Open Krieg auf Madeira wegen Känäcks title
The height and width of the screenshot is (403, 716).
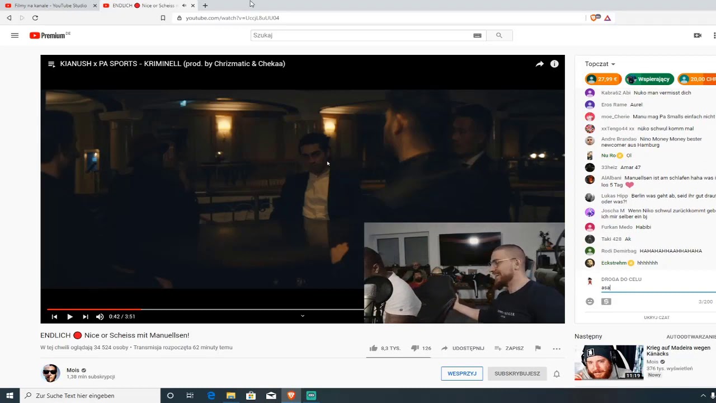679,351
